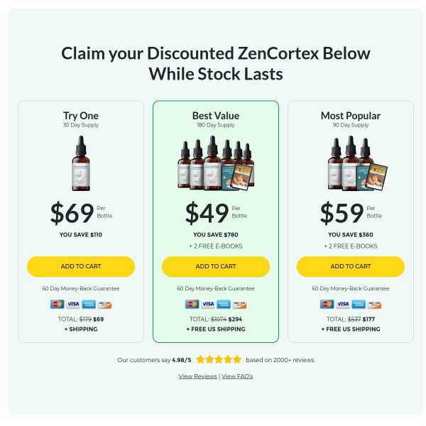426x426 pixels.
Task: Open the View FAQ's link
Action: (237, 376)
